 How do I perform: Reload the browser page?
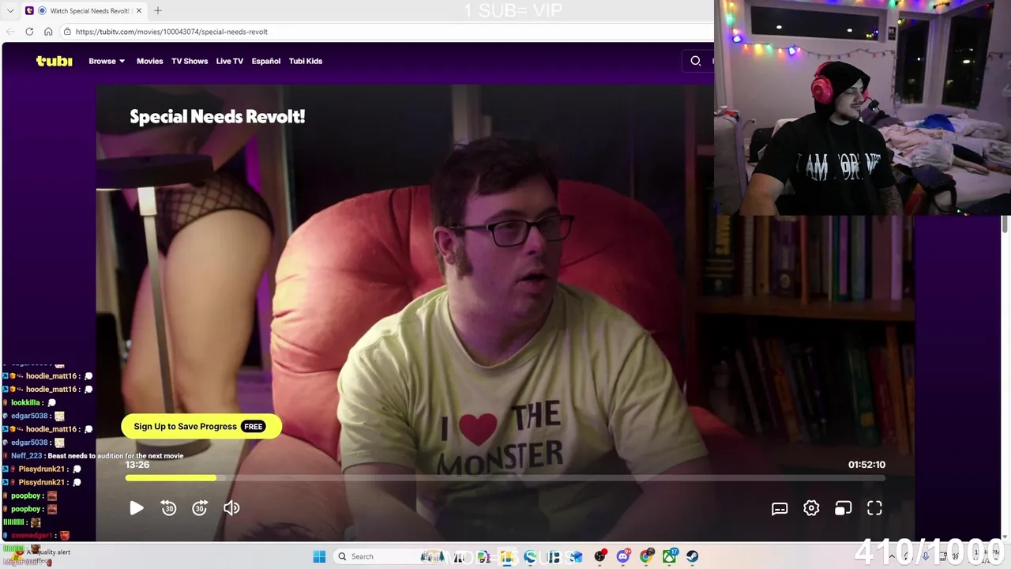pyautogui.click(x=29, y=32)
